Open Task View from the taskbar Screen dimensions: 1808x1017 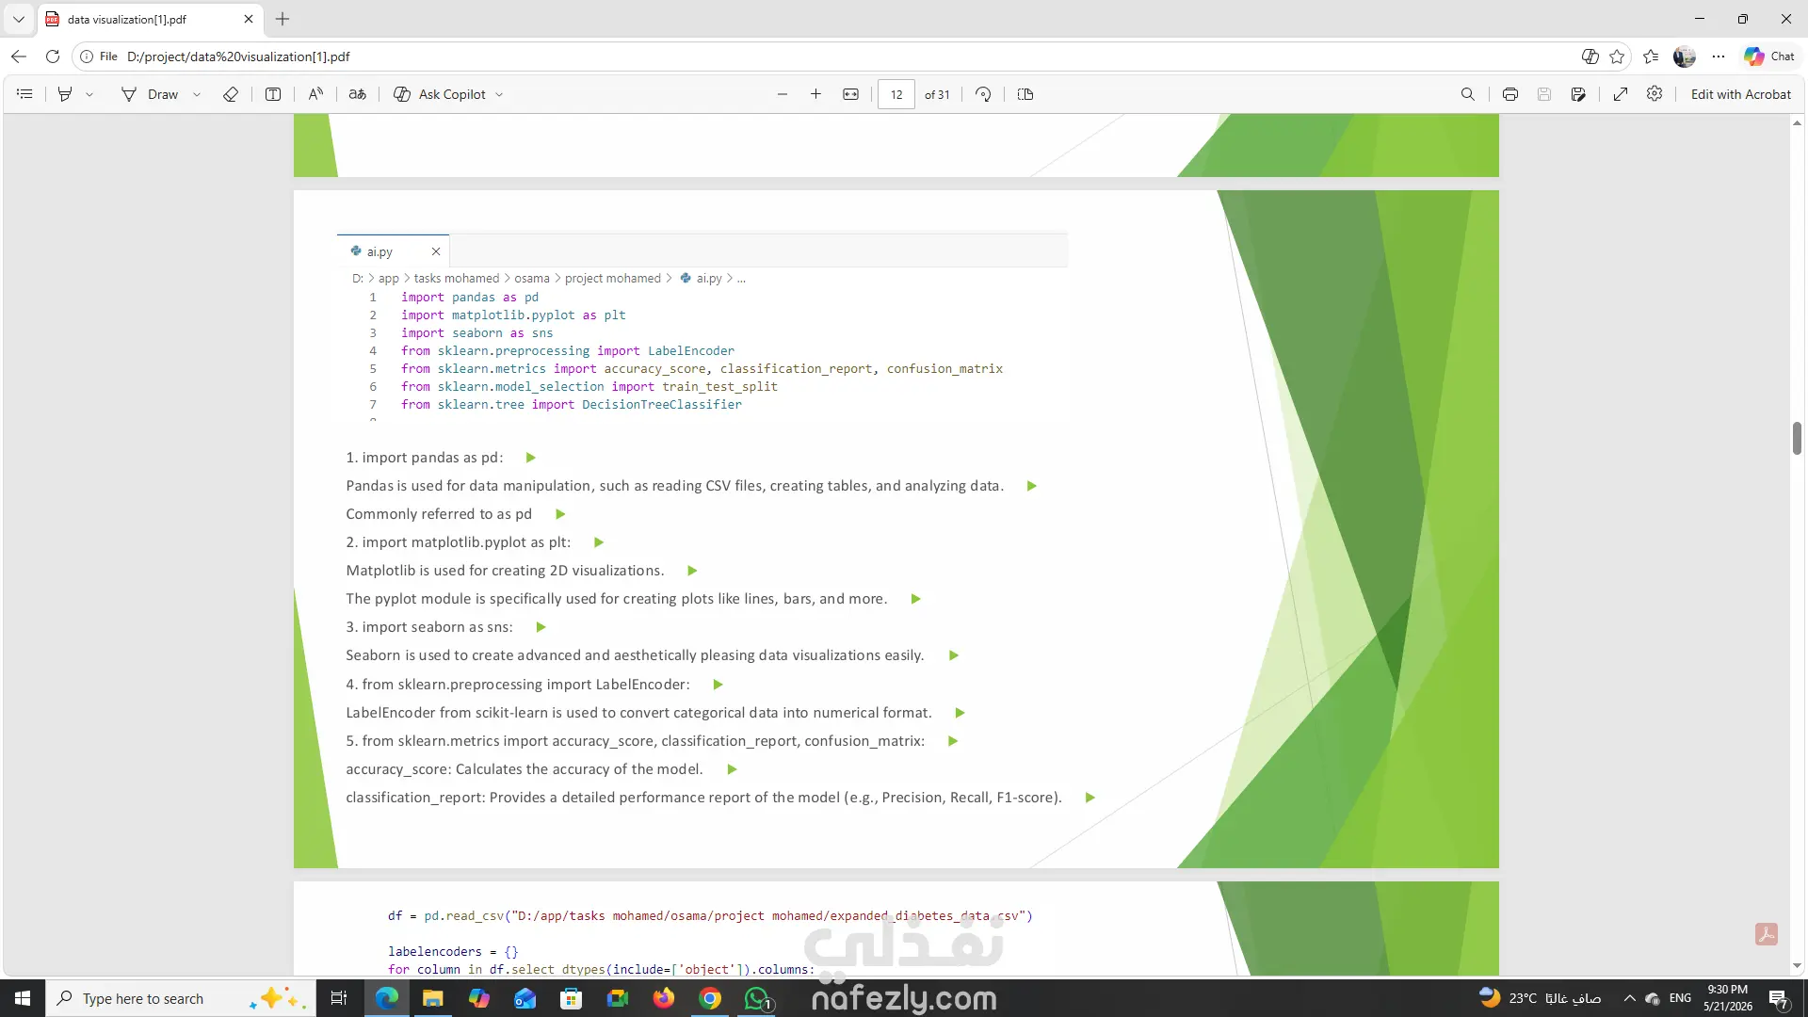click(339, 998)
